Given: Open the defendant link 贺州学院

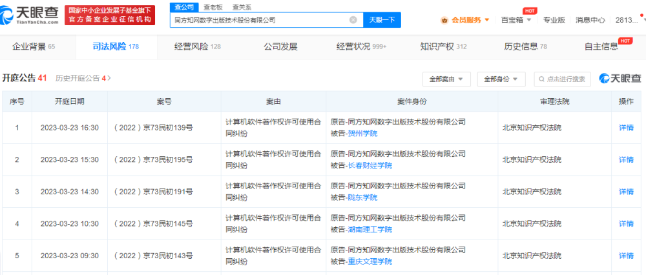Looking at the screenshot, I should (362, 134).
